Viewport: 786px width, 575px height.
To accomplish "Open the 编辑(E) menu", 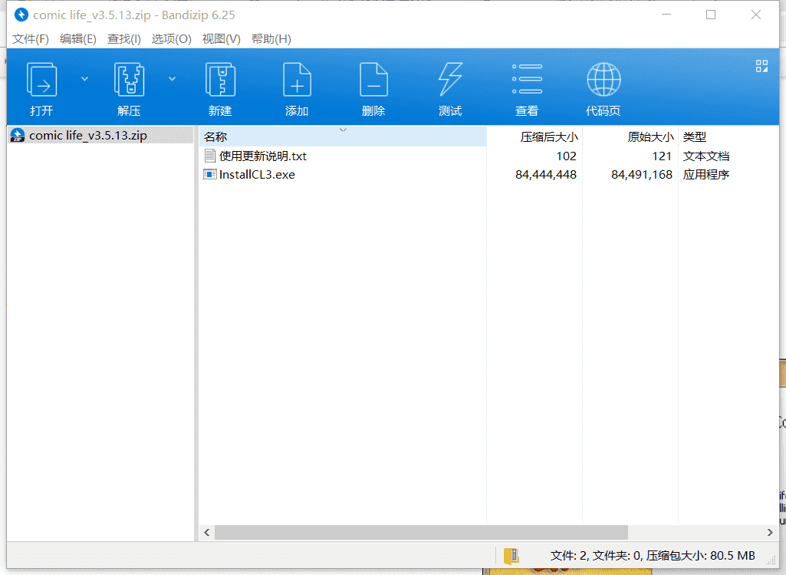I will coord(77,38).
